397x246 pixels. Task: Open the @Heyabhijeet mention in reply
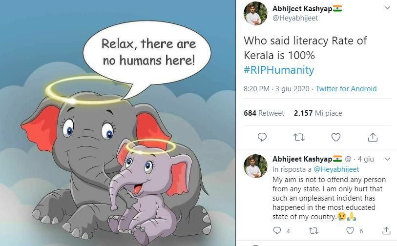336,169
